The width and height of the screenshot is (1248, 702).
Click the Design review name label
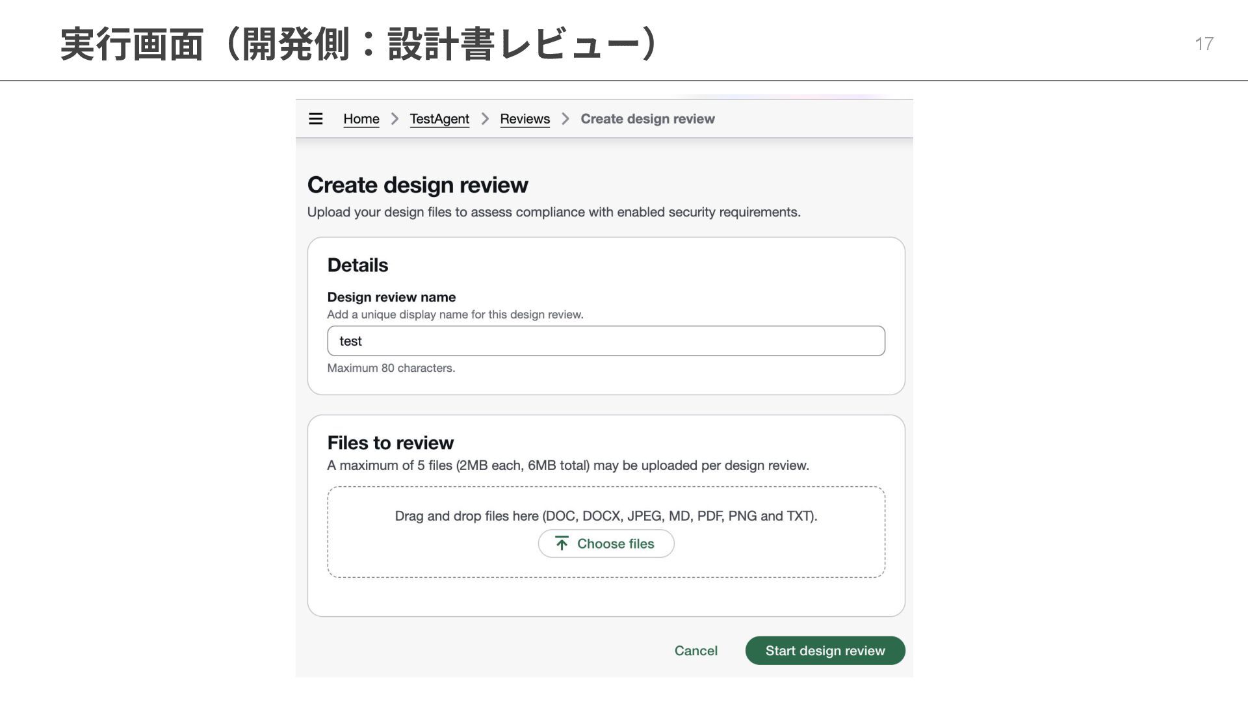pos(391,297)
